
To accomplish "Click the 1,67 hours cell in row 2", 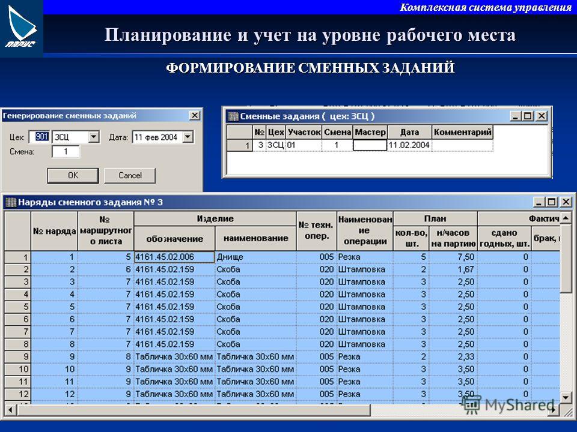I will click(x=453, y=269).
